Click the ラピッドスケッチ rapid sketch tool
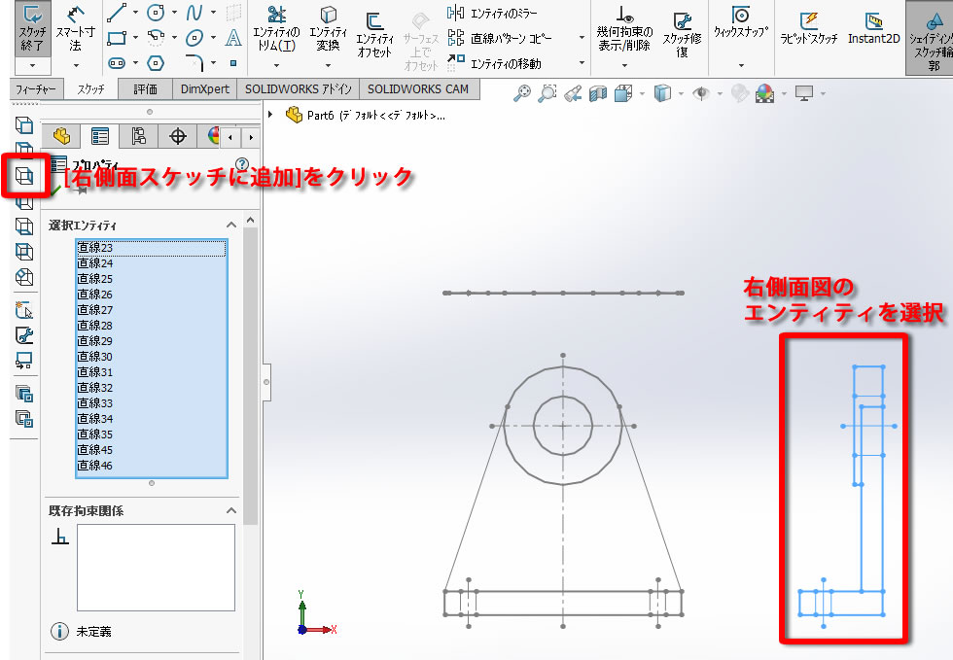The height and width of the screenshot is (660, 953). [809, 28]
